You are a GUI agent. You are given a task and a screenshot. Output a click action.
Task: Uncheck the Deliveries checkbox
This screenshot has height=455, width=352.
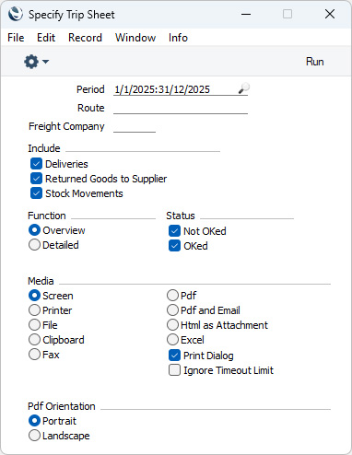36,164
